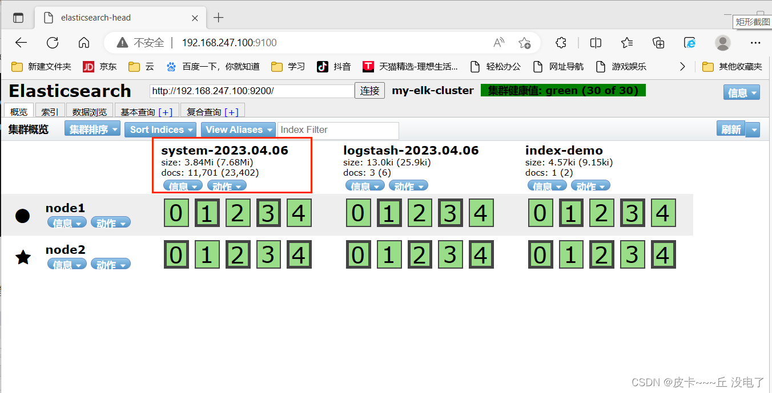Reload the page with refresh icon

(53, 43)
